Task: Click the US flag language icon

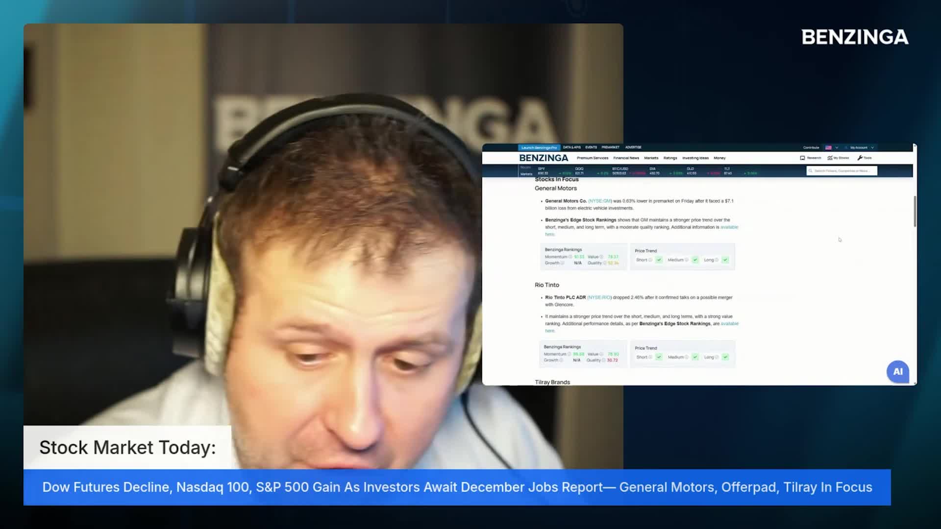Action: coord(828,147)
